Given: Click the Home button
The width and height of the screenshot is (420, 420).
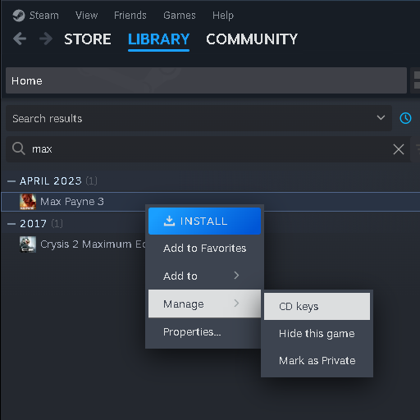Looking at the screenshot, I should point(206,80).
